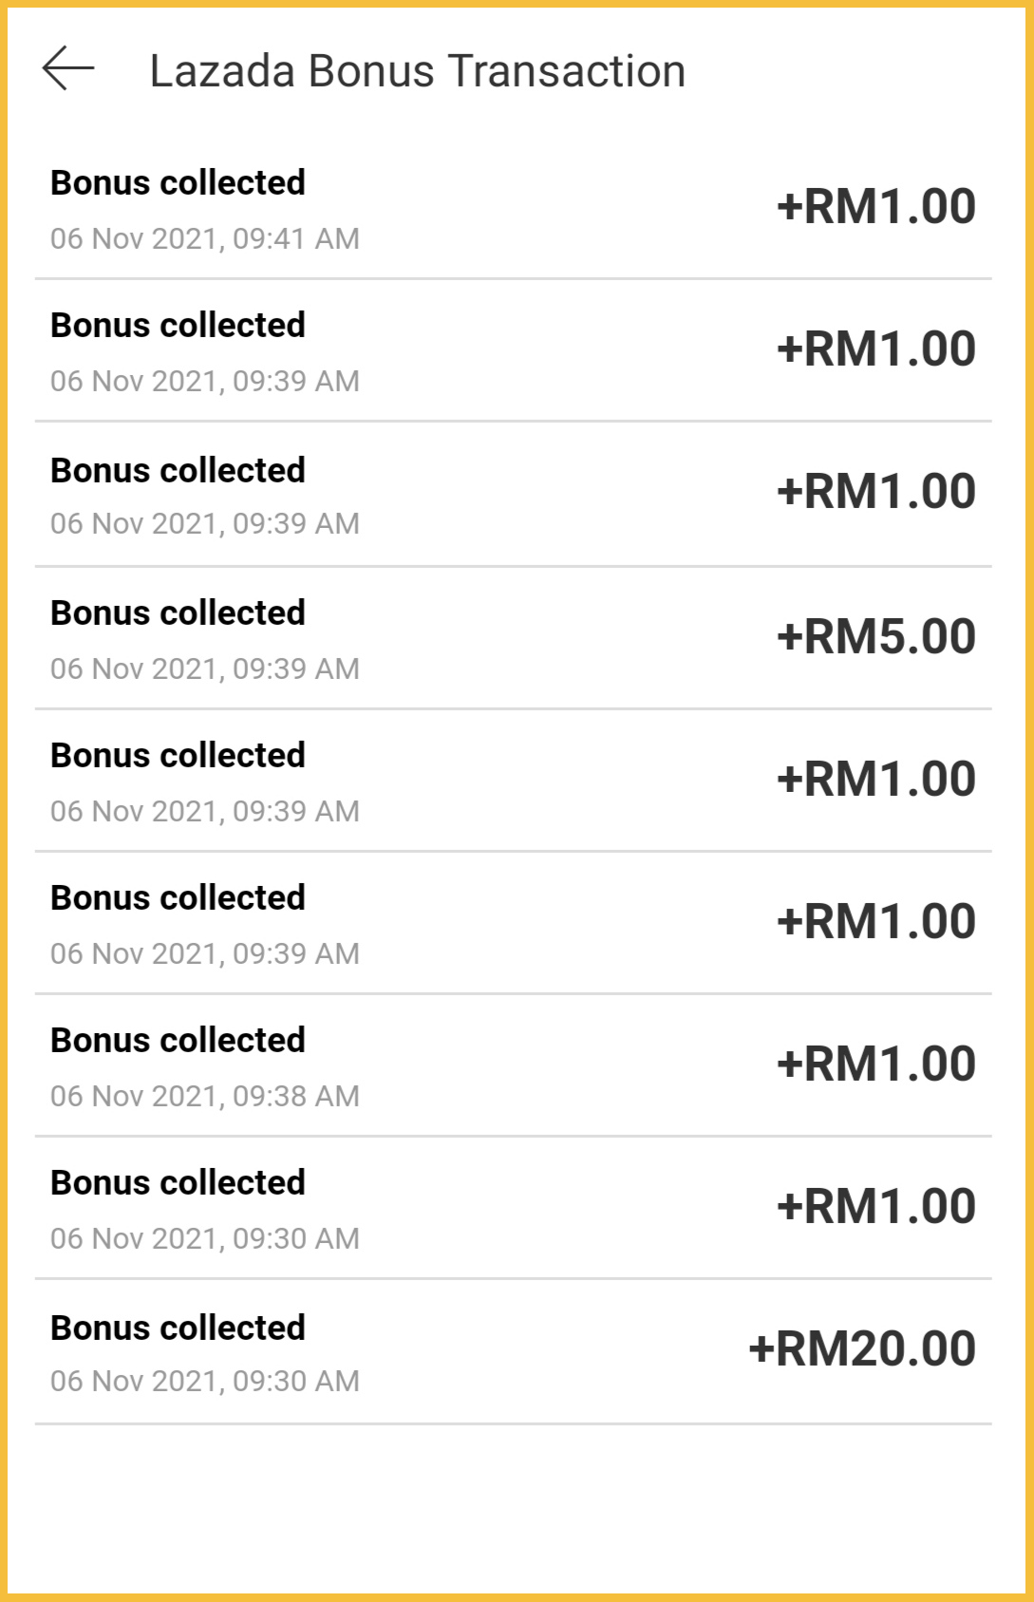Open the Bonus collected label from 09:38 AM

click(x=178, y=1040)
